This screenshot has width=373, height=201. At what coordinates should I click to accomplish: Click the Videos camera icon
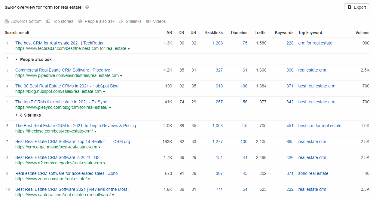tap(148, 21)
